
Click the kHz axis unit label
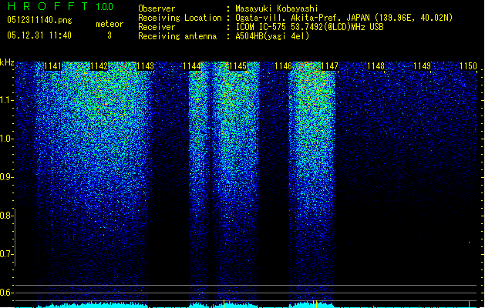[7, 62]
